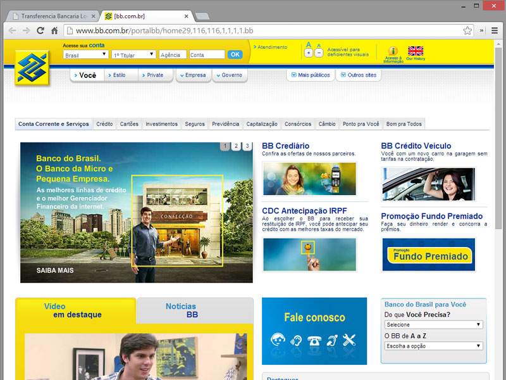
Task: Close the bb.com.br tab
Action: click(x=186, y=16)
